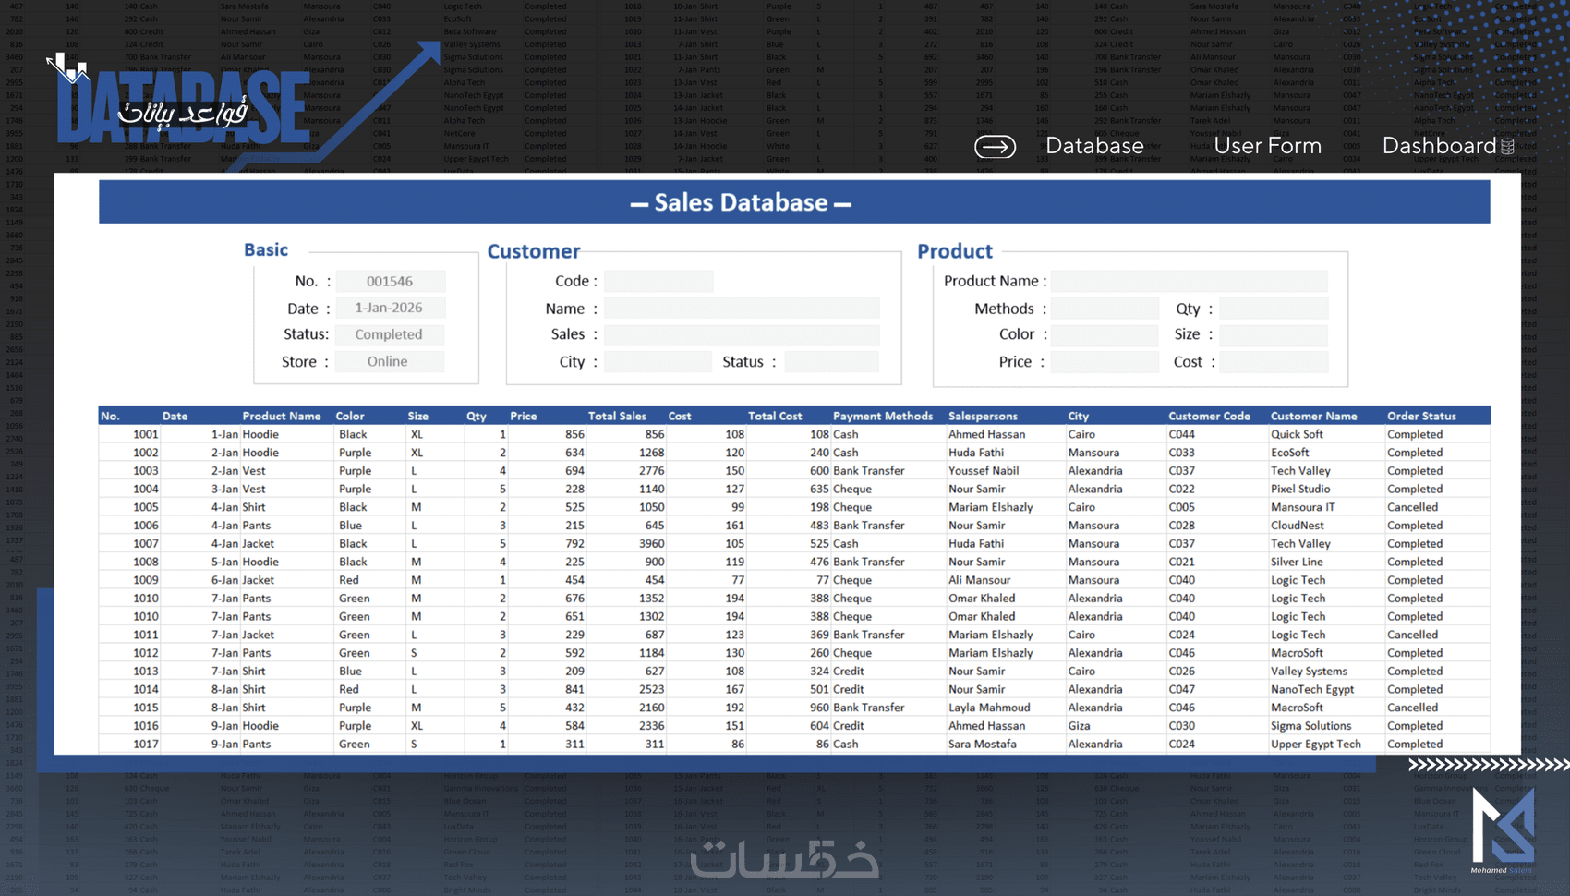Image resolution: width=1570 pixels, height=896 pixels.
Task: Focus the Customer Code input field
Action: [658, 281]
